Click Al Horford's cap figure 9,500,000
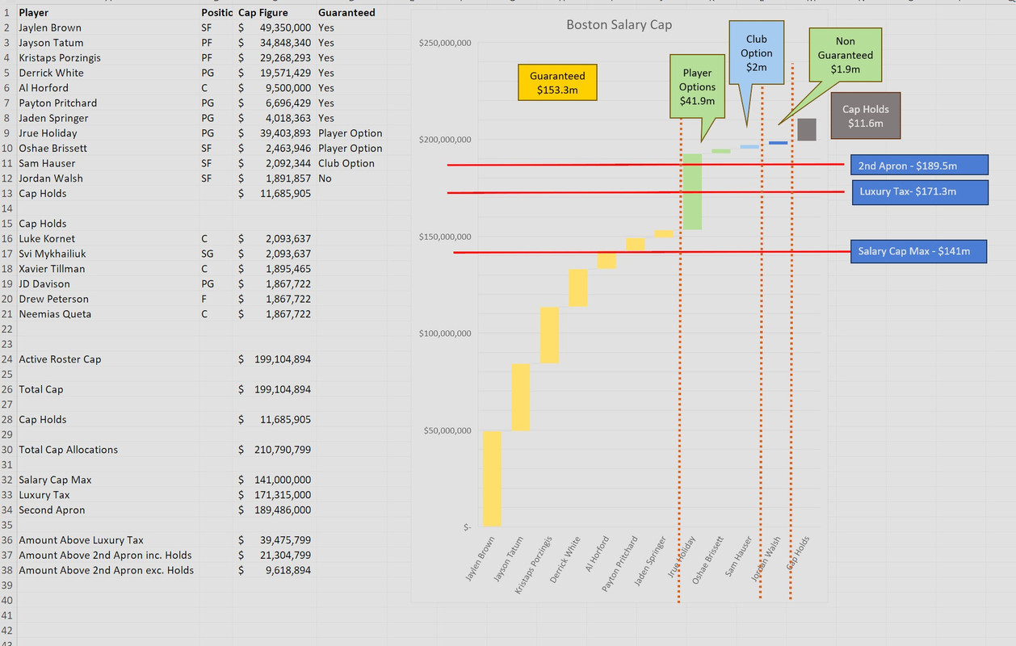Image resolution: width=1016 pixels, height=646 pixels. coord(275,88)
